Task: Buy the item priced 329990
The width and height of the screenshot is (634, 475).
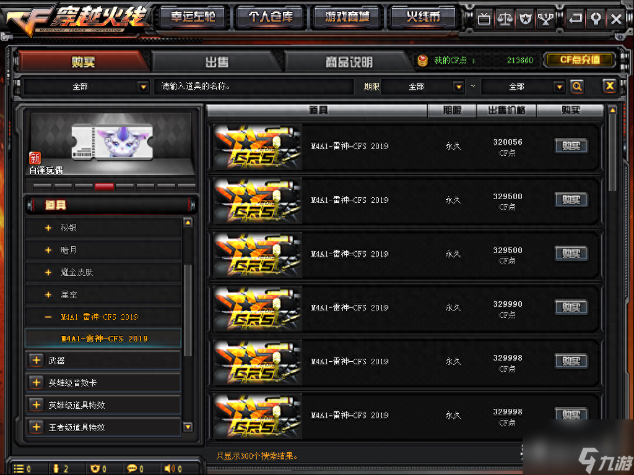Action: coord(571,307)
